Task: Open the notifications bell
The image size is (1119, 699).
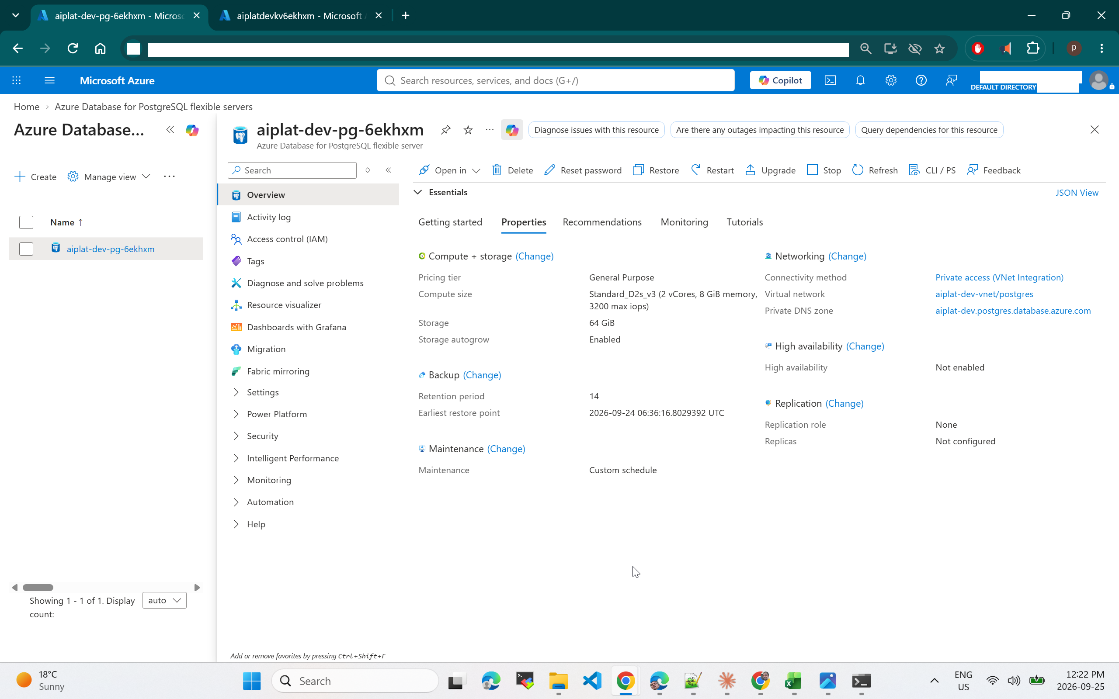Action: [x=860, y=80]
